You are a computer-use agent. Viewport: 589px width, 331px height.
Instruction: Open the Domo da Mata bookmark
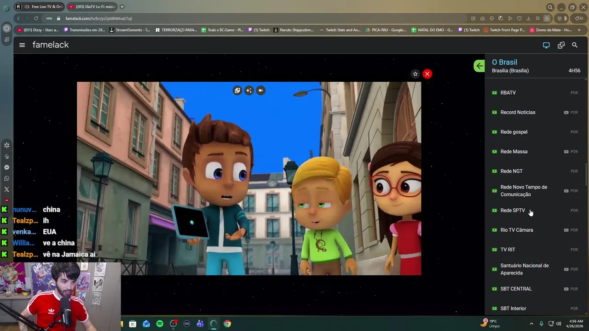(x=550, y=30)
